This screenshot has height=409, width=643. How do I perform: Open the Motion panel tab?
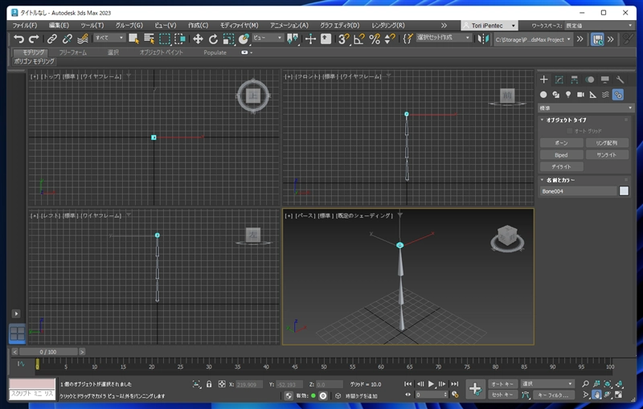(x=590, y=80)
